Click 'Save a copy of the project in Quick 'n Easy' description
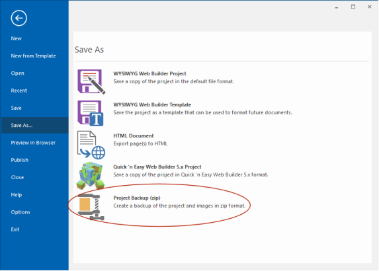The width and height of the screenshot is (379, 271). point(190,175)
